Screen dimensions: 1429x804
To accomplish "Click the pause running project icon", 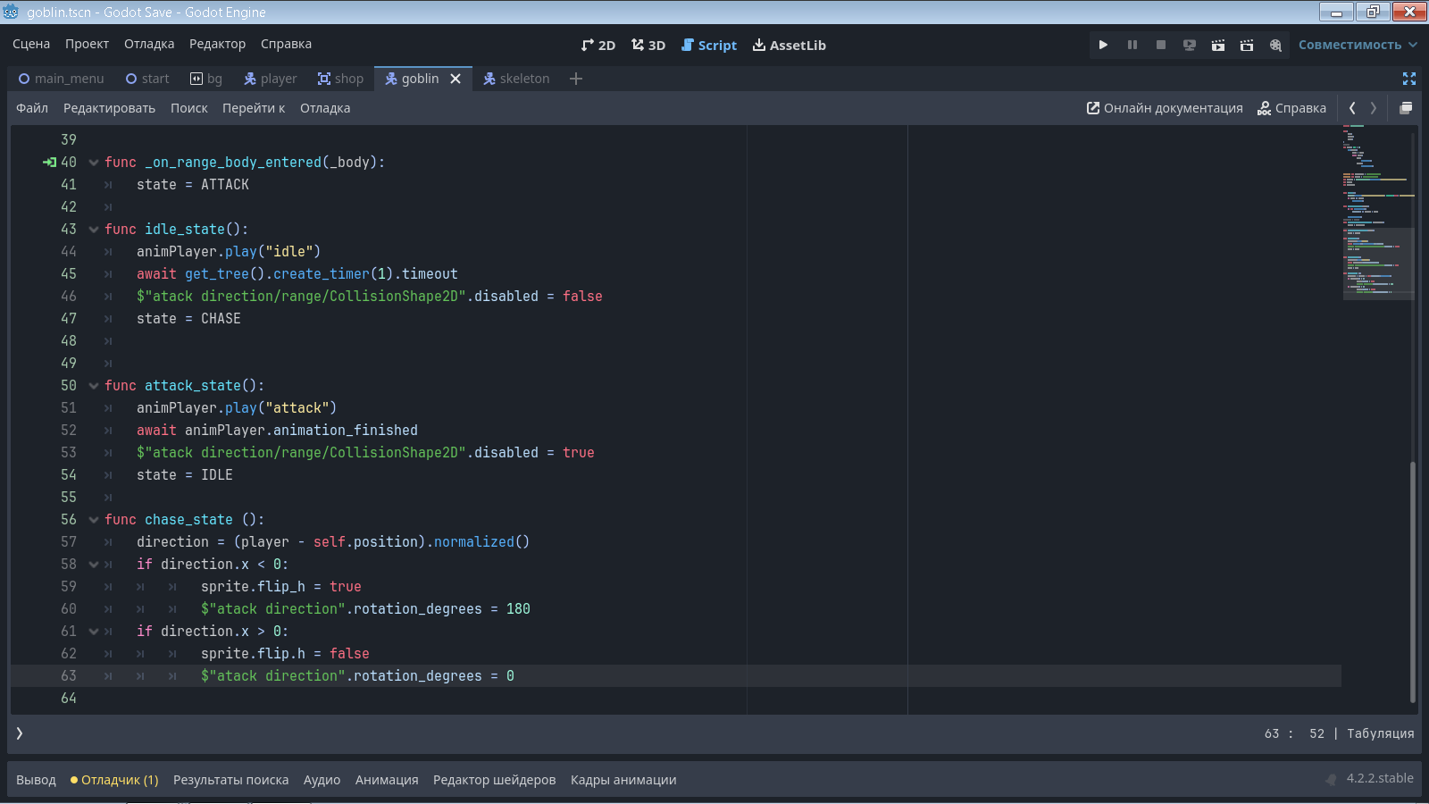I will (x=1132, y=45).
